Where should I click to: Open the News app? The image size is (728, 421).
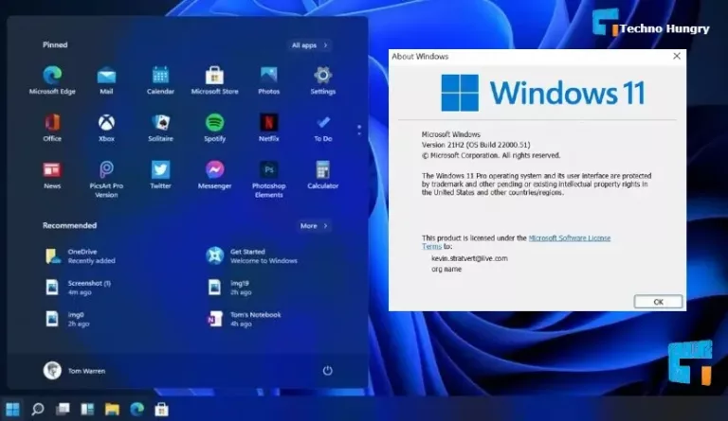tap(52, 175)
